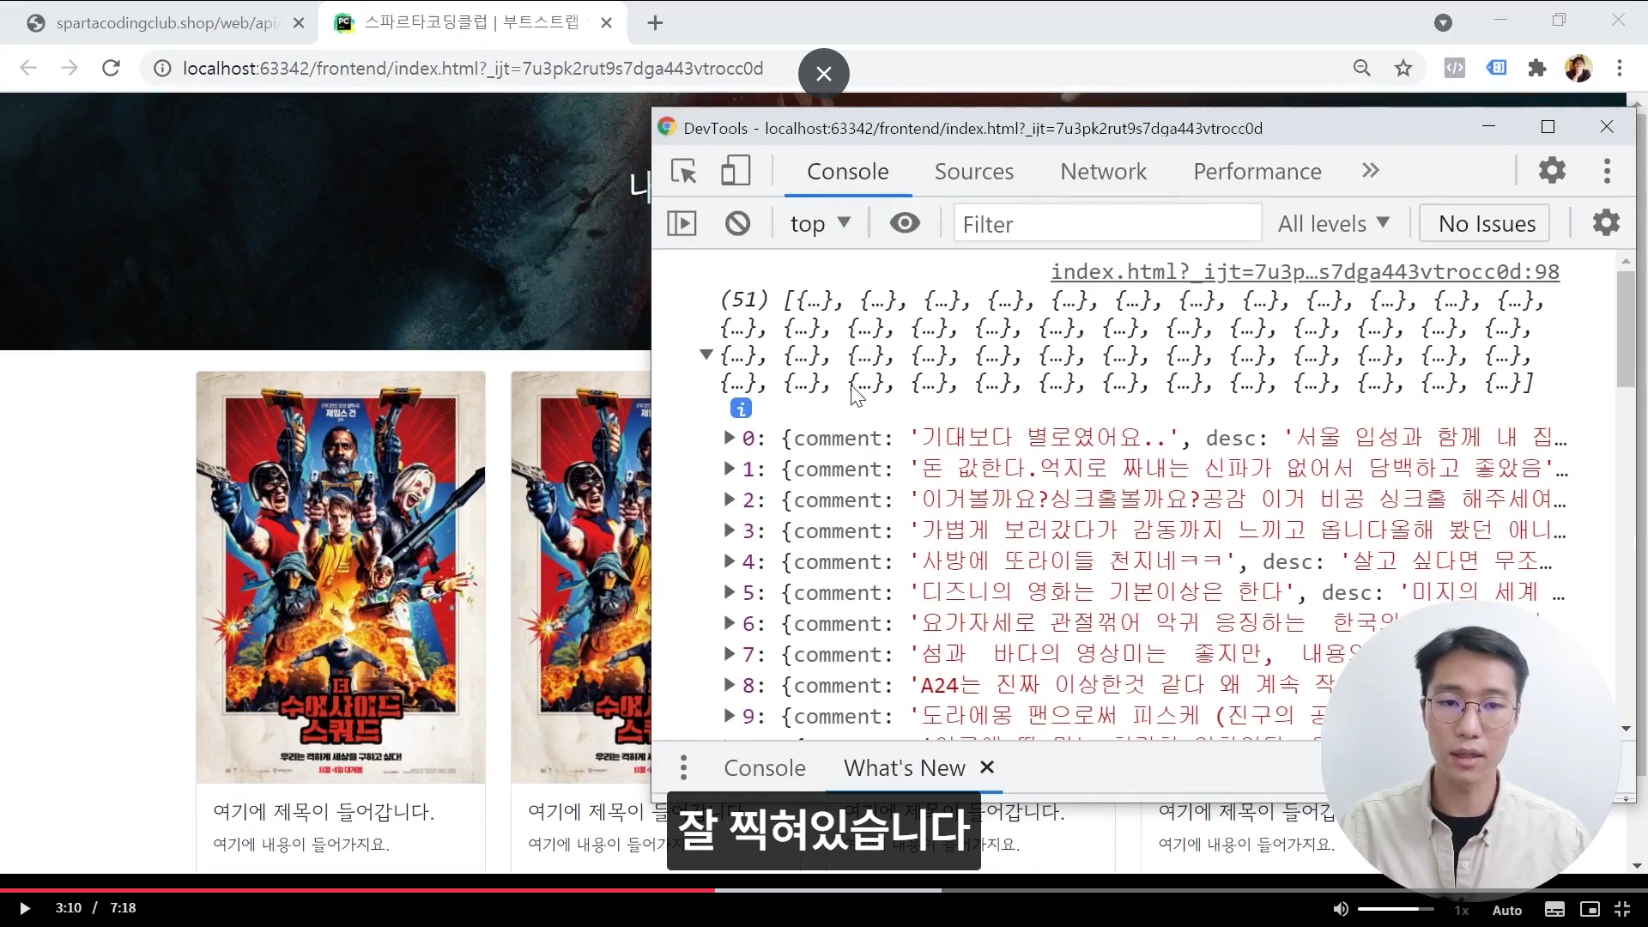Open the Extensions puzzle icon

tap(1537, 68)
